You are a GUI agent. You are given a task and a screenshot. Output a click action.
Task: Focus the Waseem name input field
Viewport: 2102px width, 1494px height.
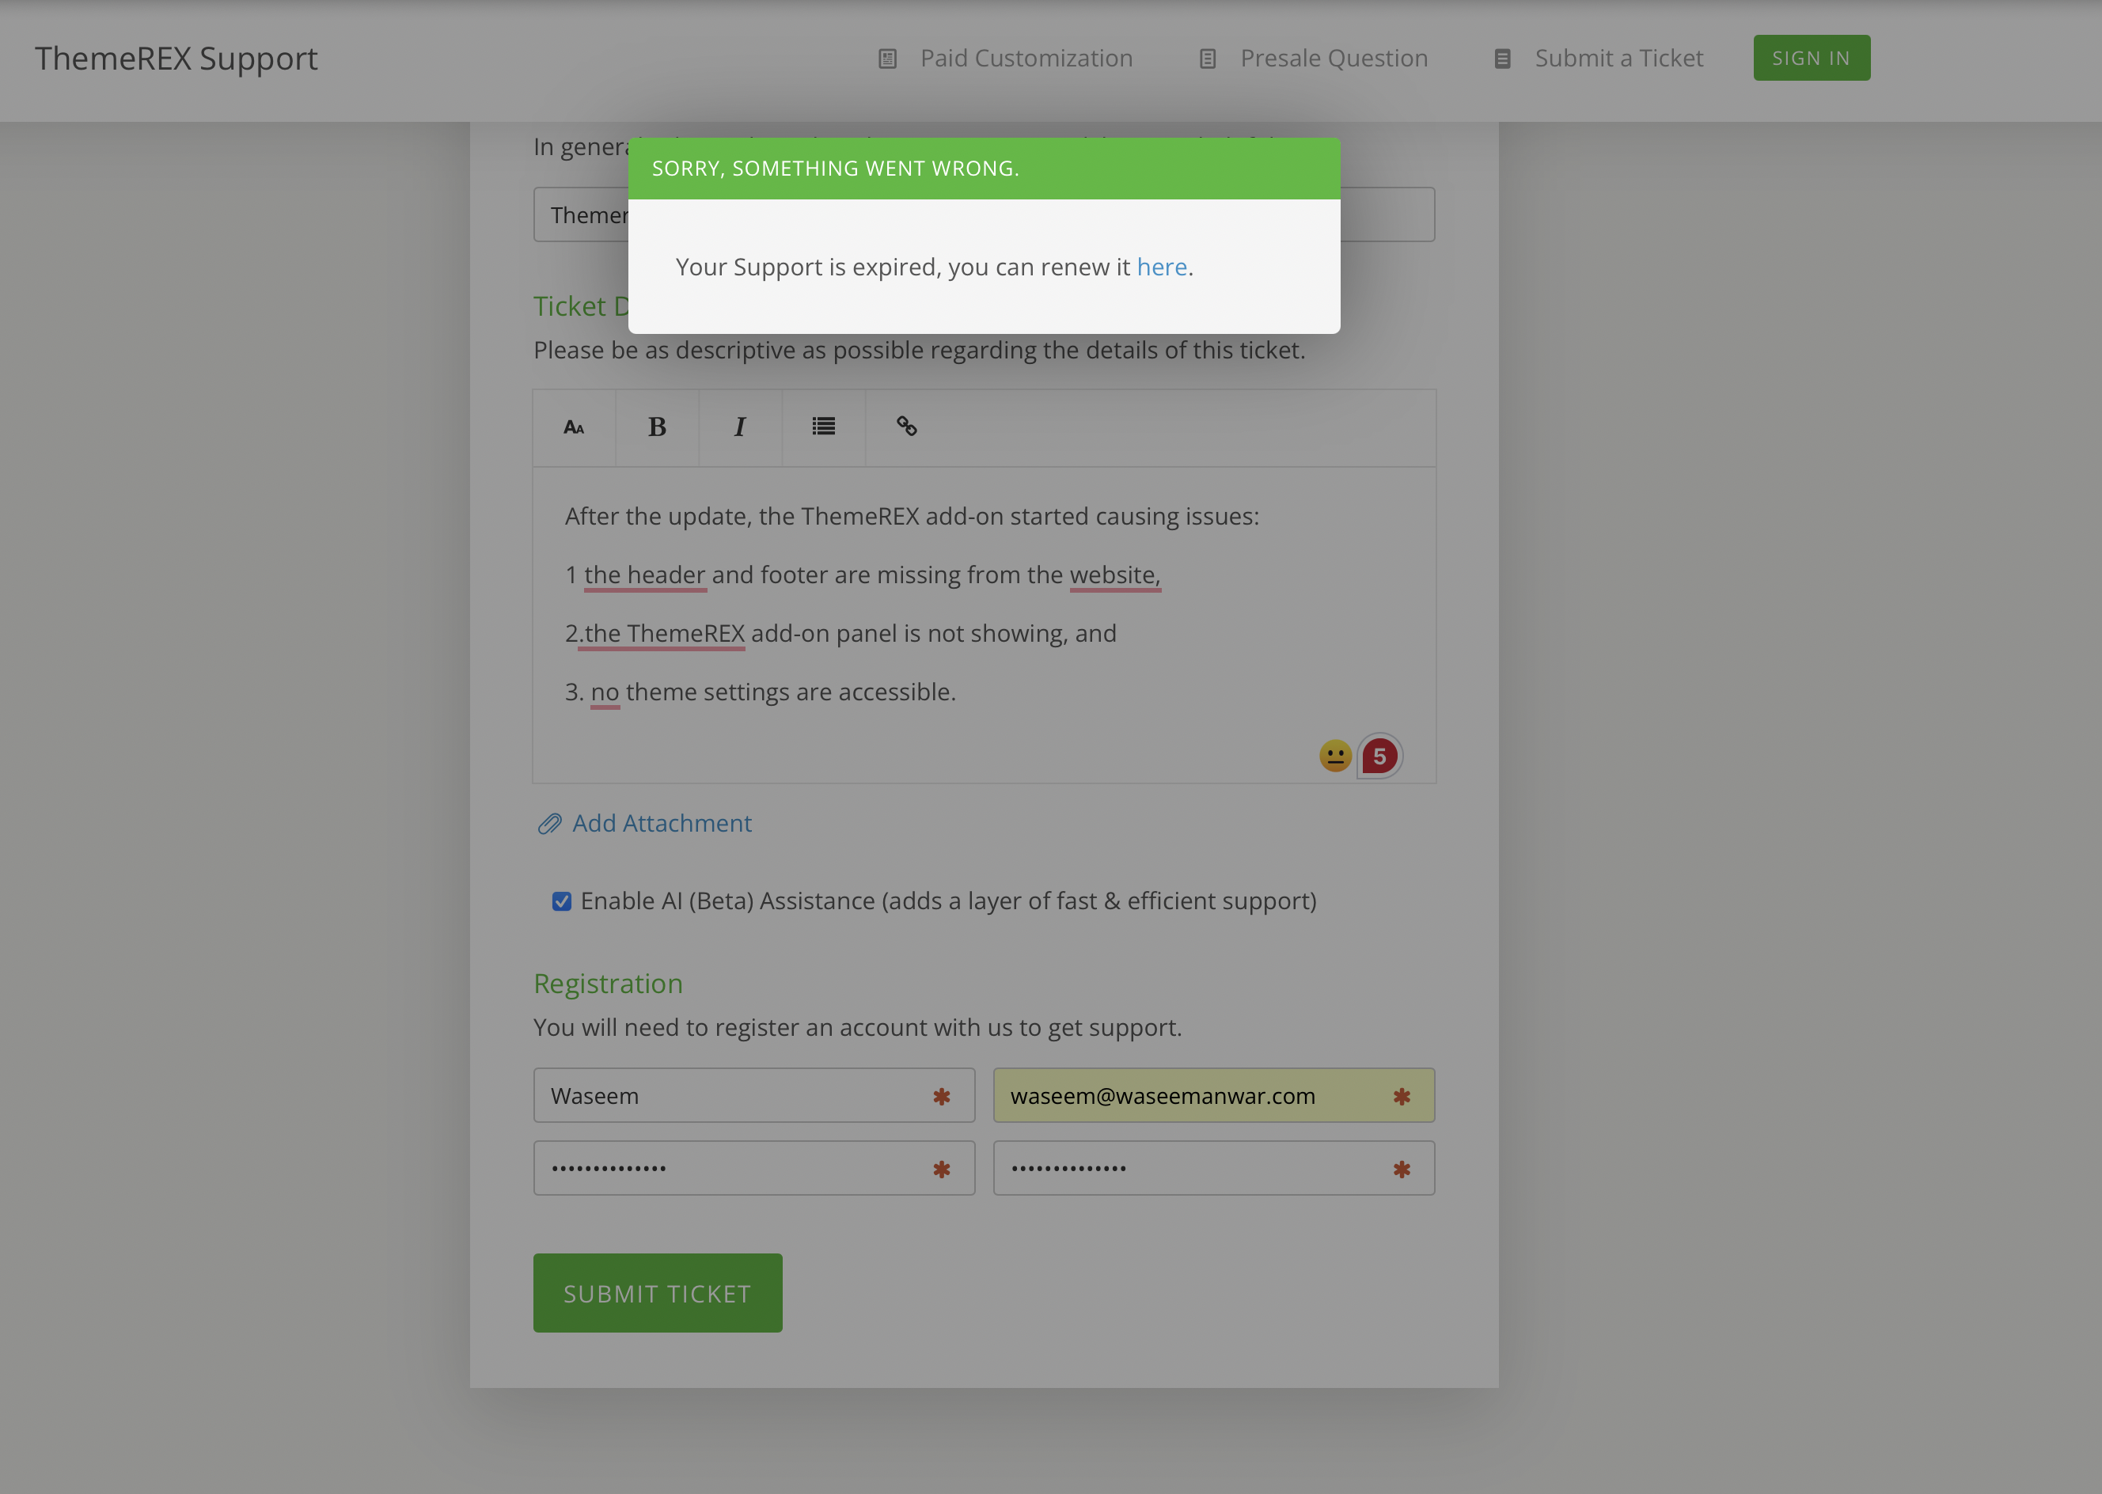click(754, 1094)
